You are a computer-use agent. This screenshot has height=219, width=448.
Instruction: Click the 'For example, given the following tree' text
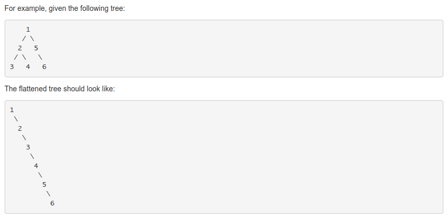pyautogui.click(x=64, y=9)
